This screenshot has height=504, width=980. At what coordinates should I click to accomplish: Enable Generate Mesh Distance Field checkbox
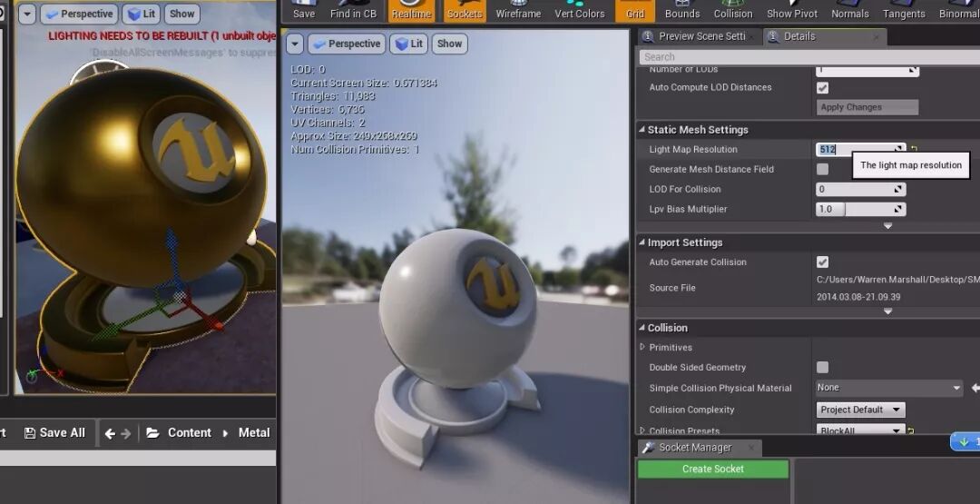822,170
